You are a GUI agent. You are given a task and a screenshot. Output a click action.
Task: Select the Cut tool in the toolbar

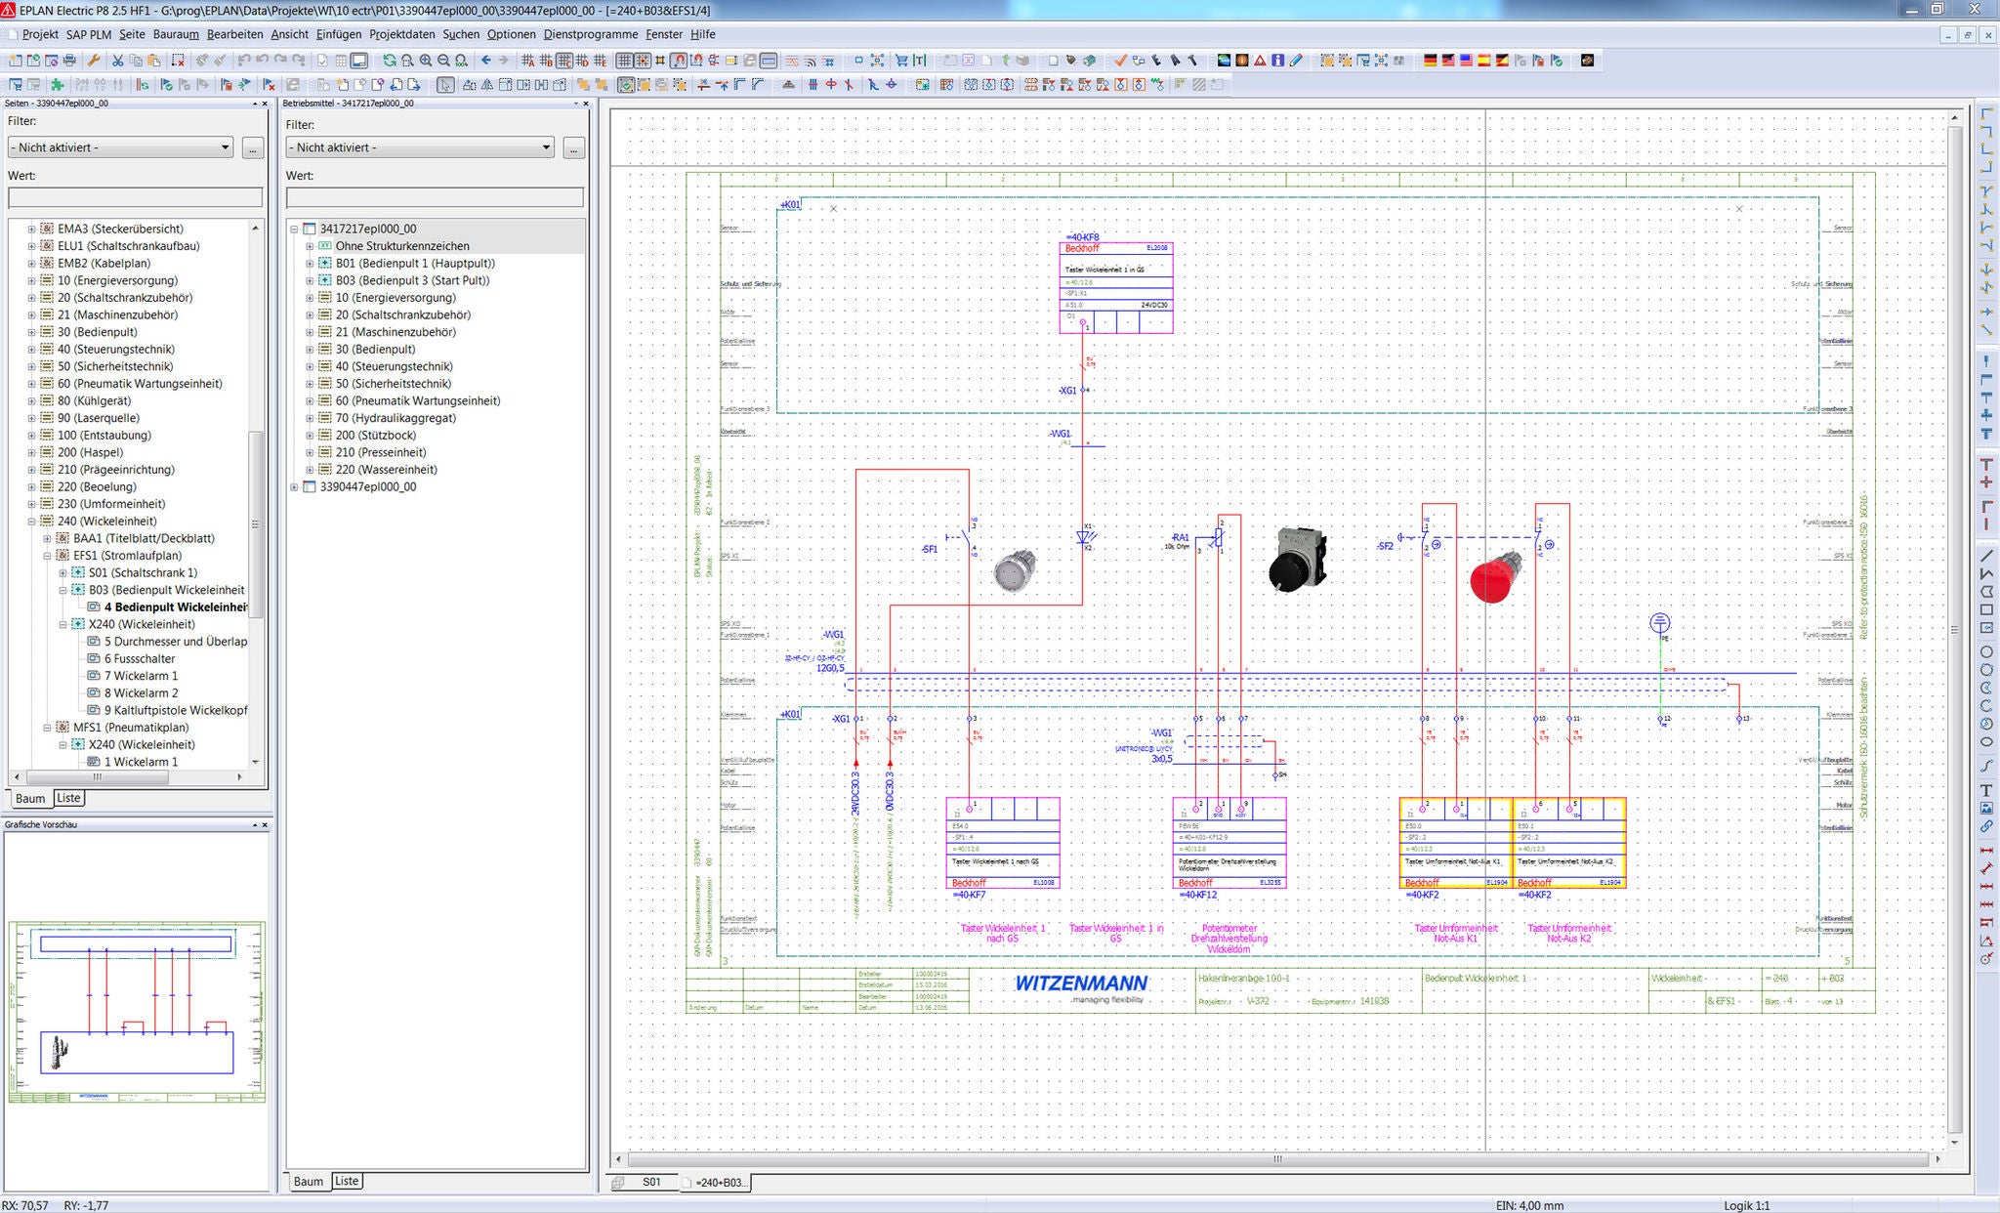(x=117, y=61)
